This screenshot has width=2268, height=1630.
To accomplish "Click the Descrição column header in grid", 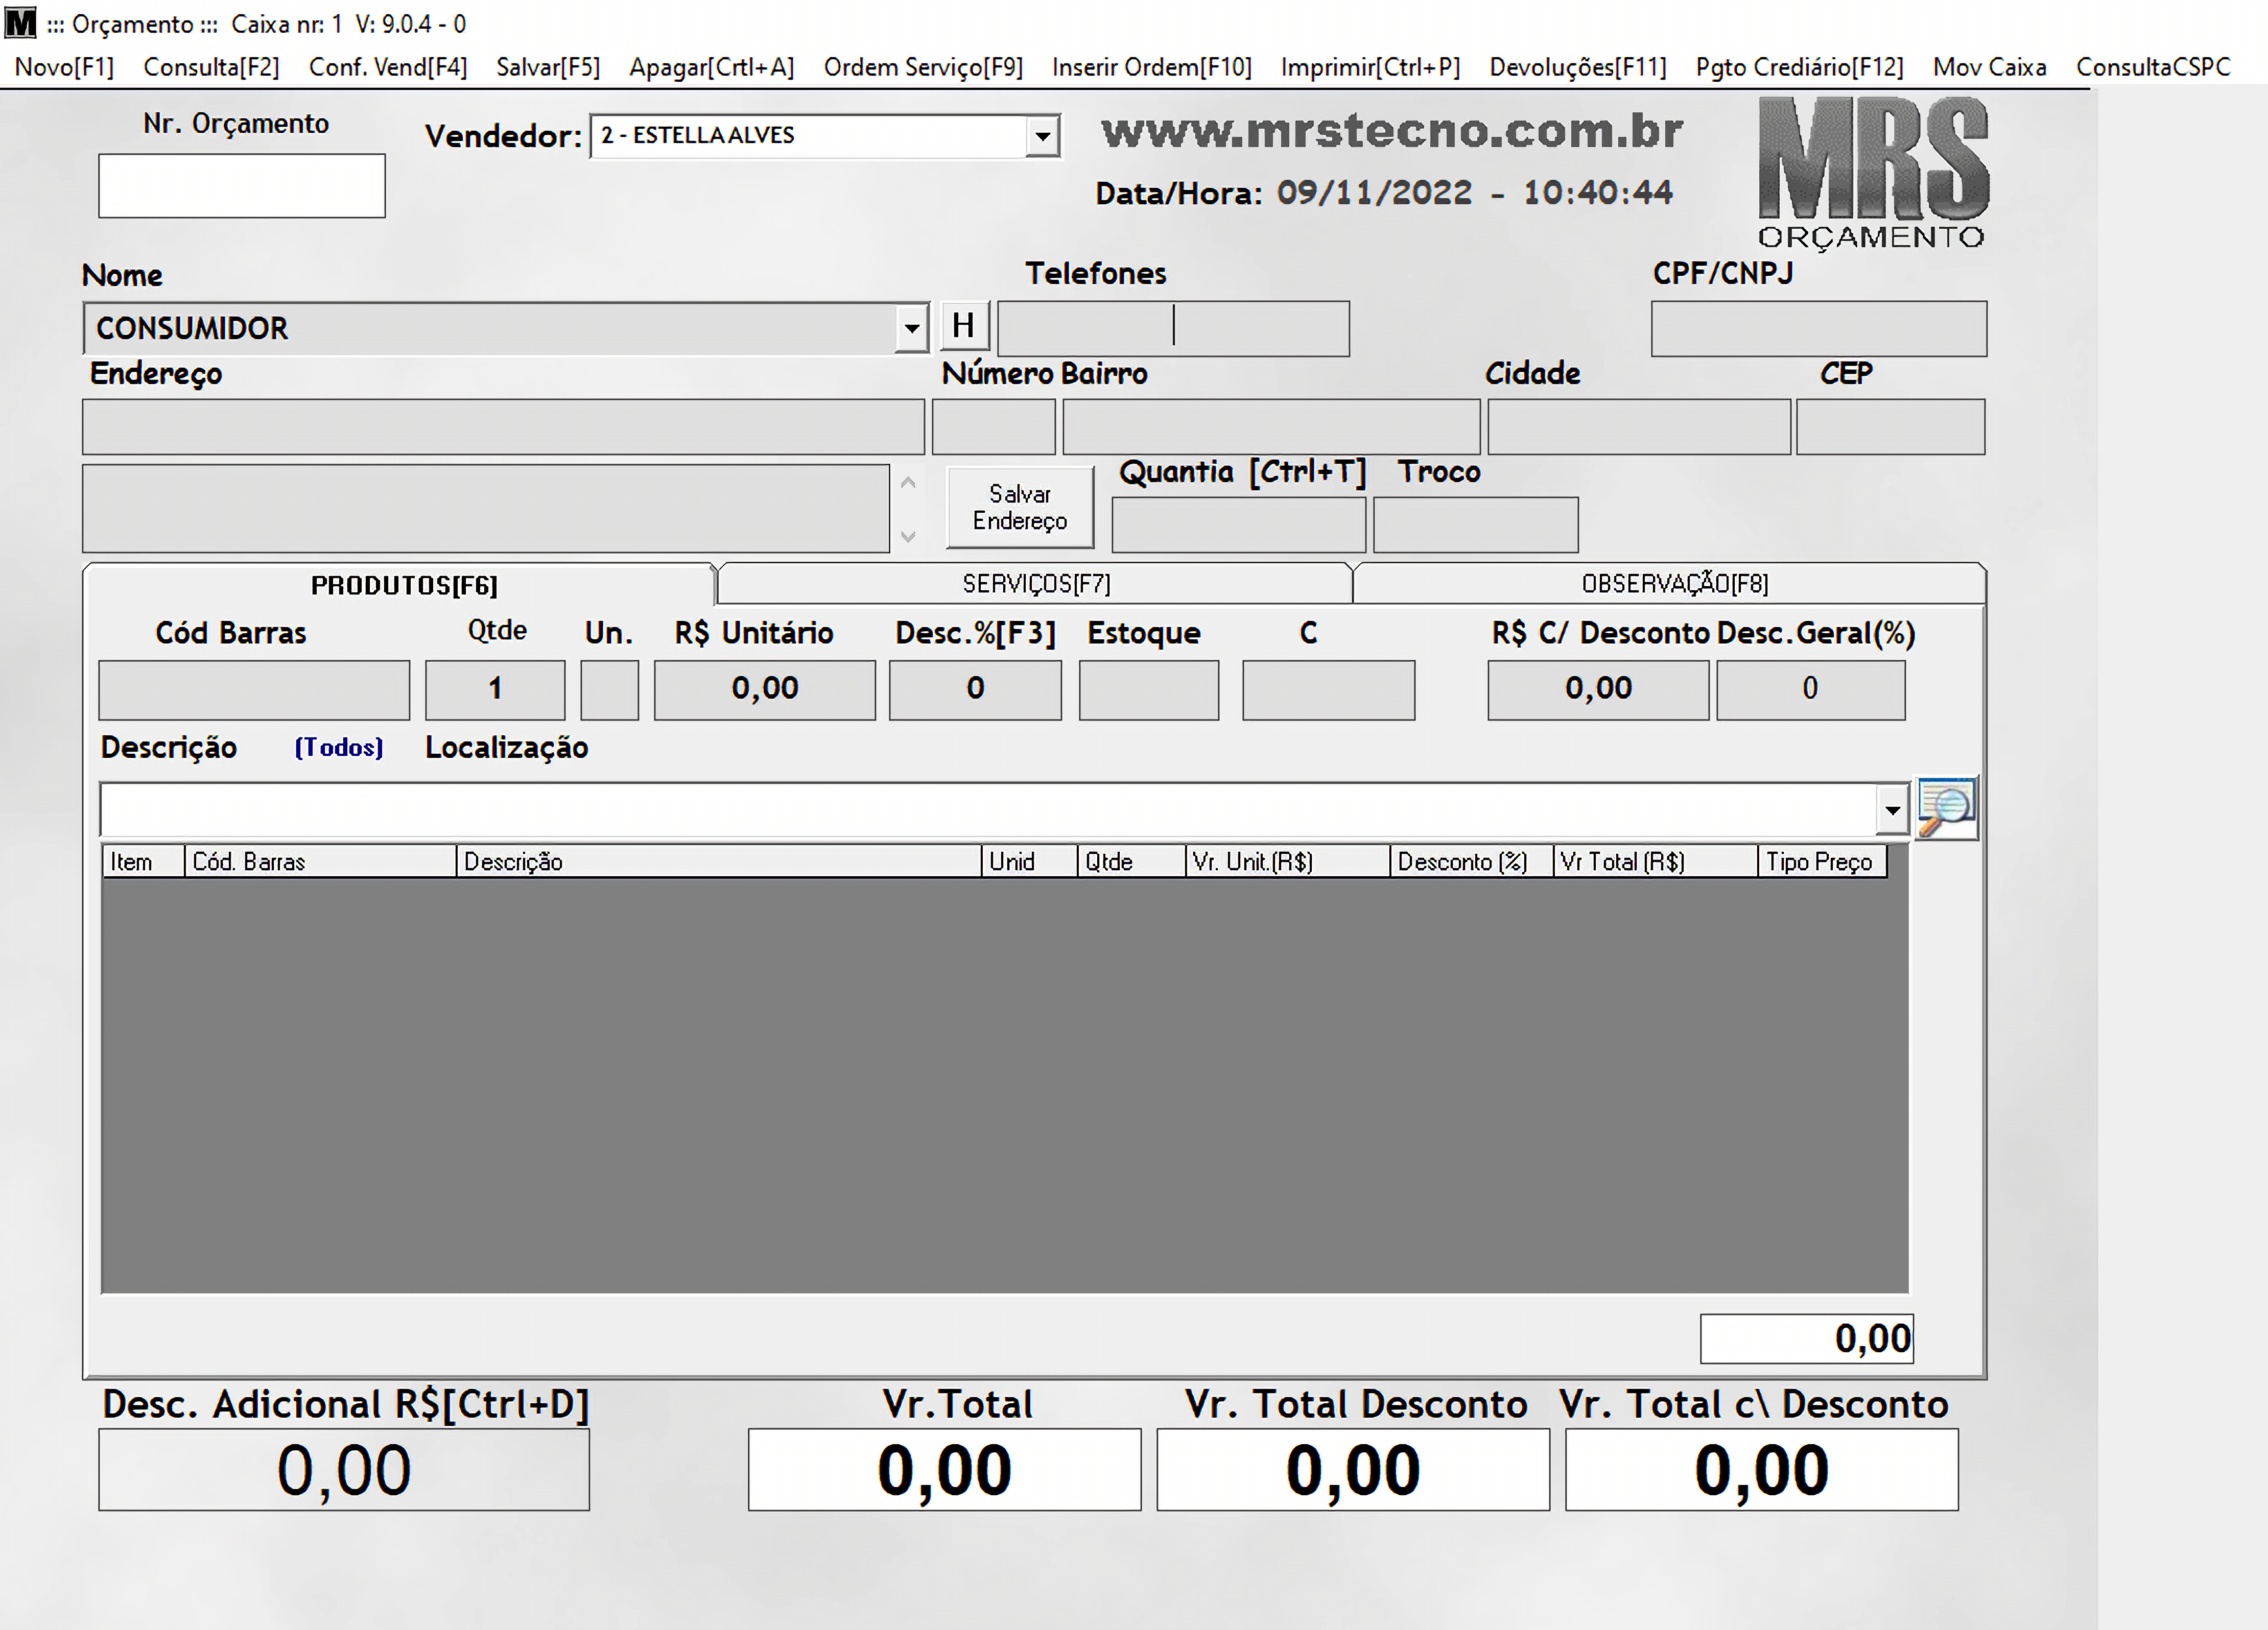I will point(718,861).
